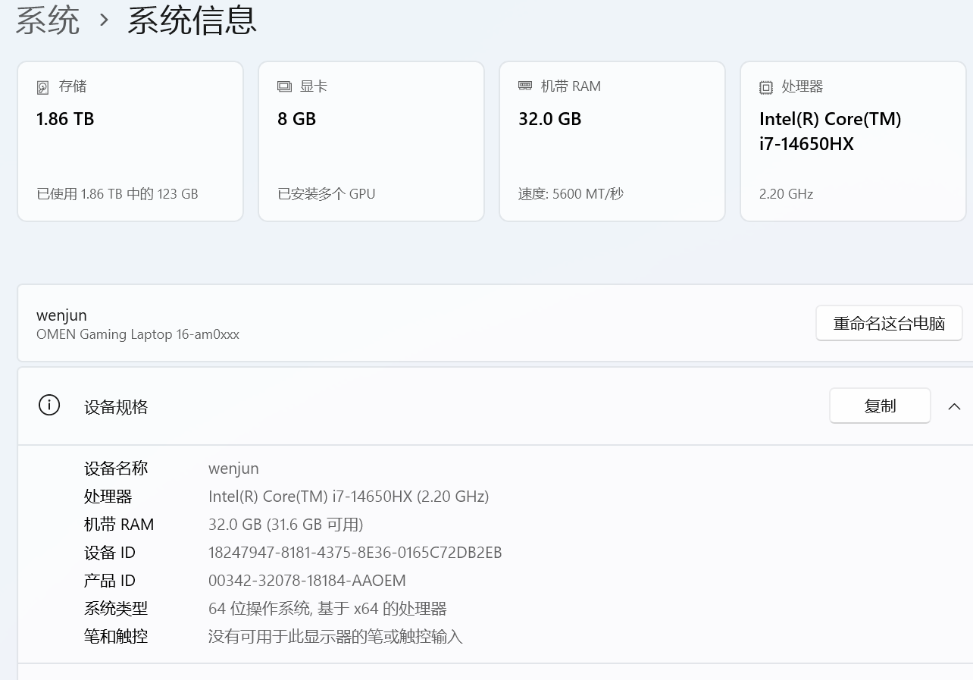Collapse the 设备规格 section chevron
Screen dimensions: 973x680
pyautogui.click(x=954, y=406)
